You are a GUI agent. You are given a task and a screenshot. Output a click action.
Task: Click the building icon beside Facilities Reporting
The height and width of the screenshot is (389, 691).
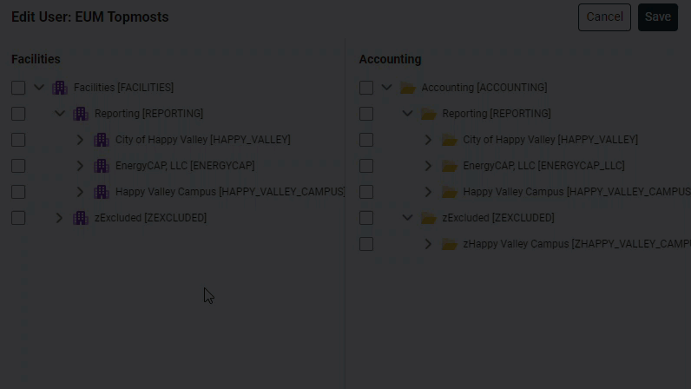coord(81,114)
